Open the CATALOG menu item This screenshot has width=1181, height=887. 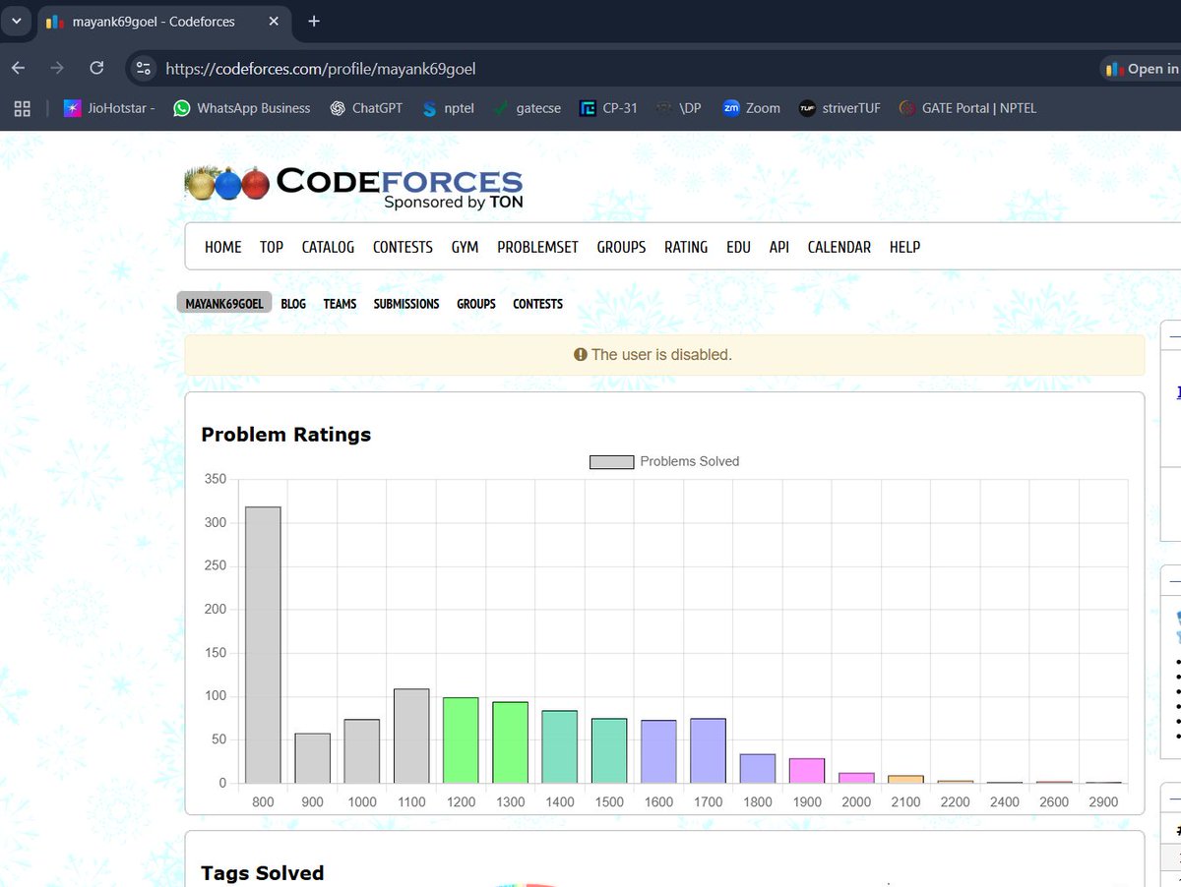[328, 247]
